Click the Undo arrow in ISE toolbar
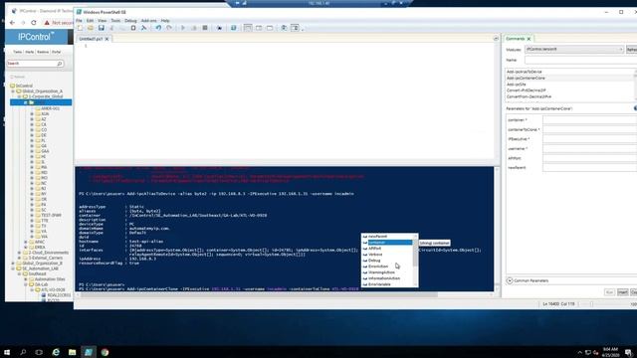This screenshot has width=637, height=358. point(158,28)
